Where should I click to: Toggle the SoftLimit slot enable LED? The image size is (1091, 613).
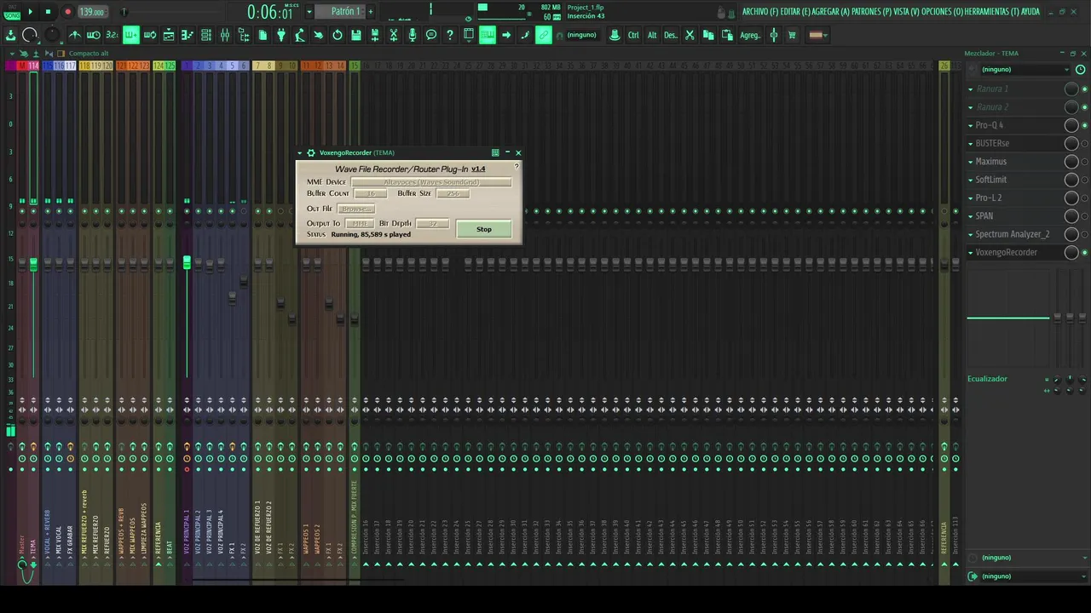coord(1084,180)
